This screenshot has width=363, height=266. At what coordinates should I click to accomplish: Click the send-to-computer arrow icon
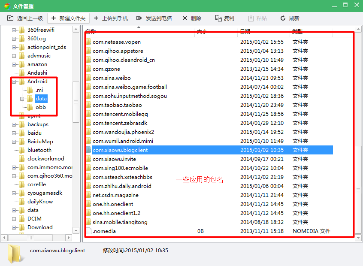(x=139, y=18)
